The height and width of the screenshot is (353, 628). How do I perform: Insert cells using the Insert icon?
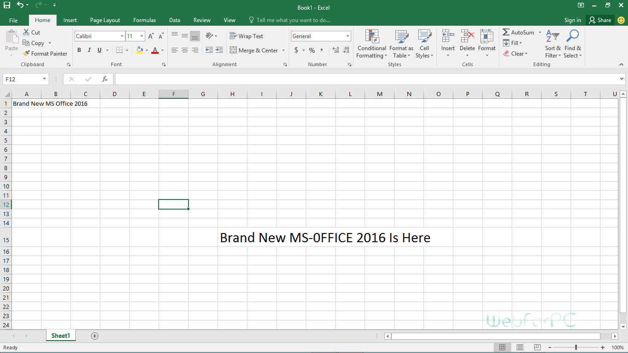coord(448,44)
